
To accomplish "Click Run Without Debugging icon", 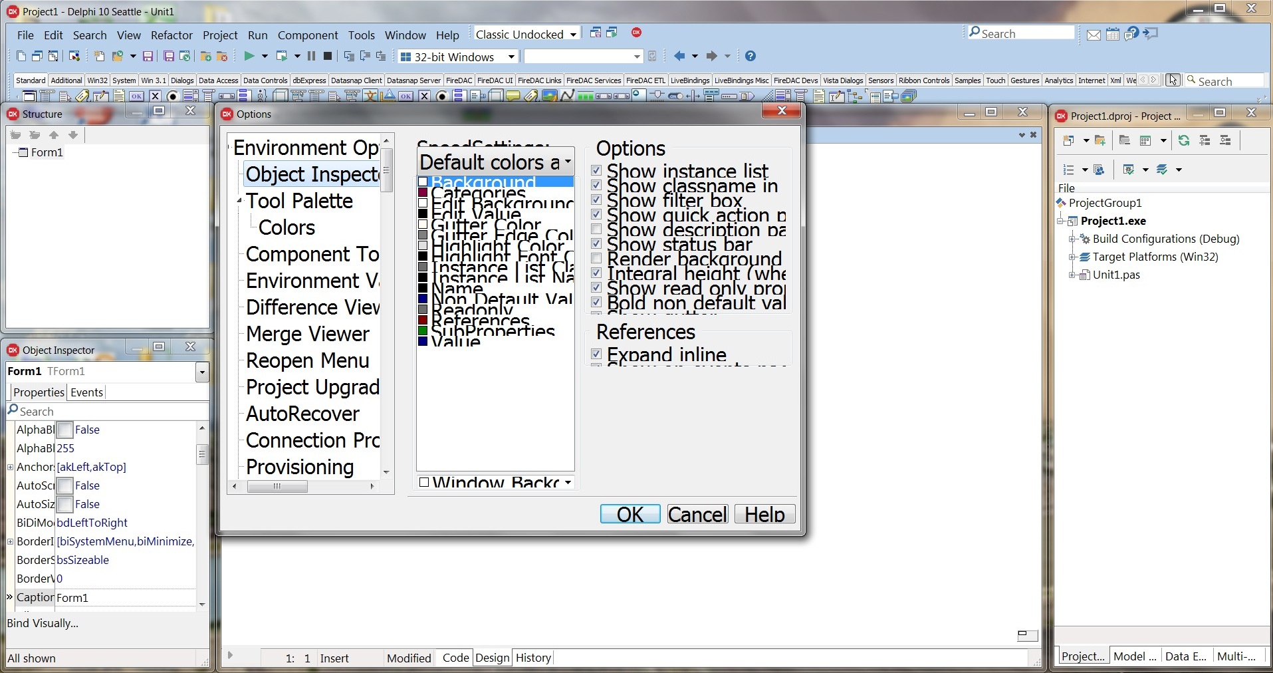I will click(x=282, y=57).
